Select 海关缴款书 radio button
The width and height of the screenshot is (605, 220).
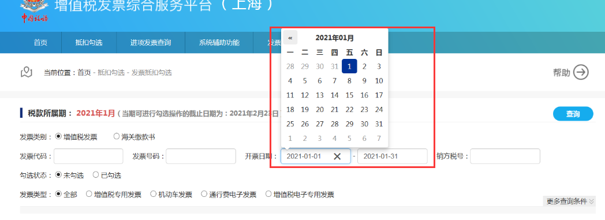coord(117,136)
